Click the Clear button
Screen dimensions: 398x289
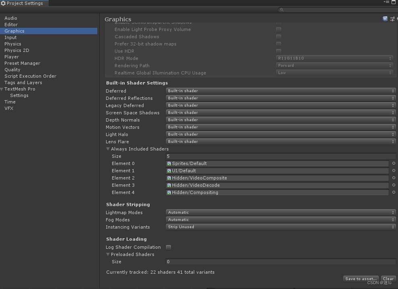388,279
